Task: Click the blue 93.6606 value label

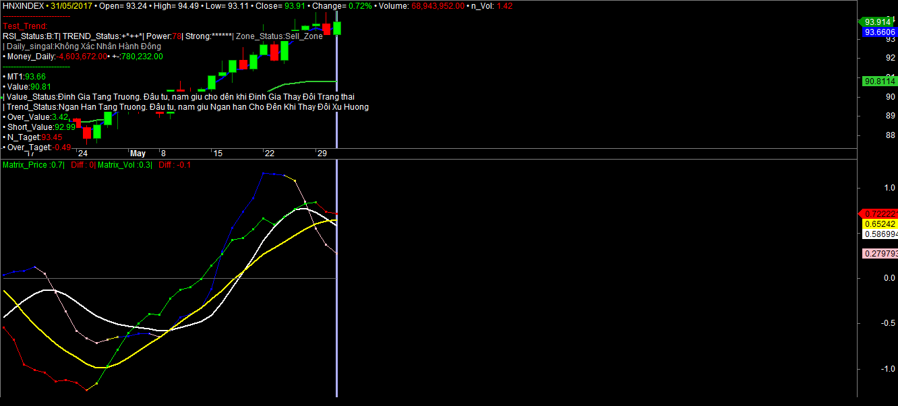Action: pyautogui.click(x=880, y=32)
